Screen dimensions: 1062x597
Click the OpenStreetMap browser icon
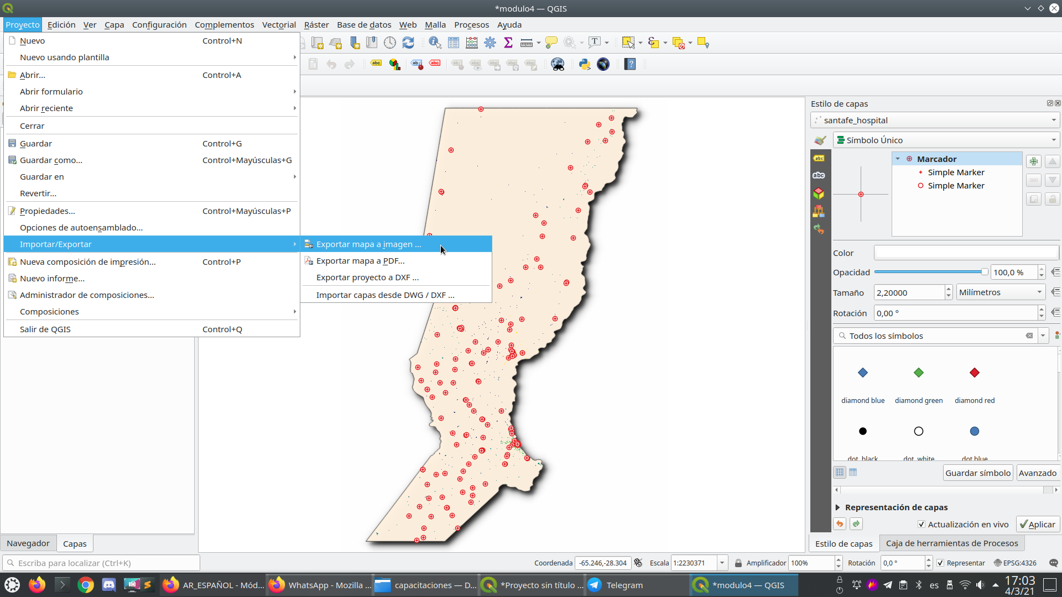click(x=556, y=64)
